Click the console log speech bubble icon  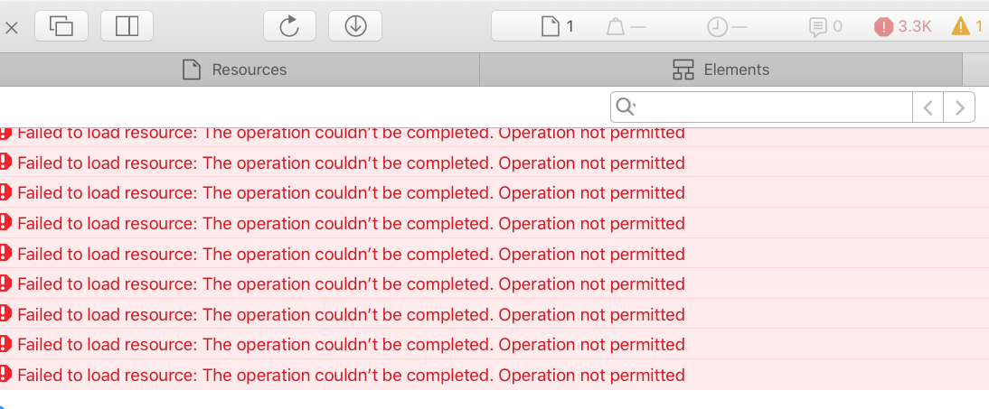click(x=817, y=27)
